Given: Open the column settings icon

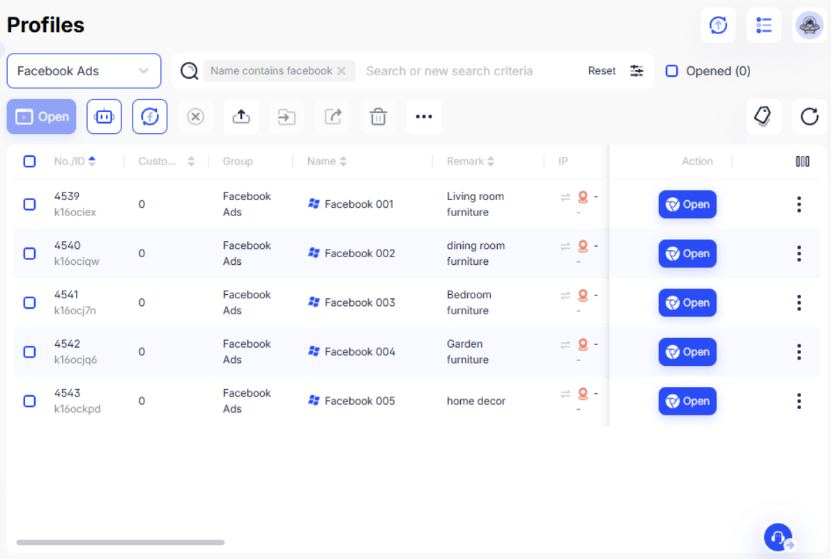Looking at the screenshot, I should (802, 162).
